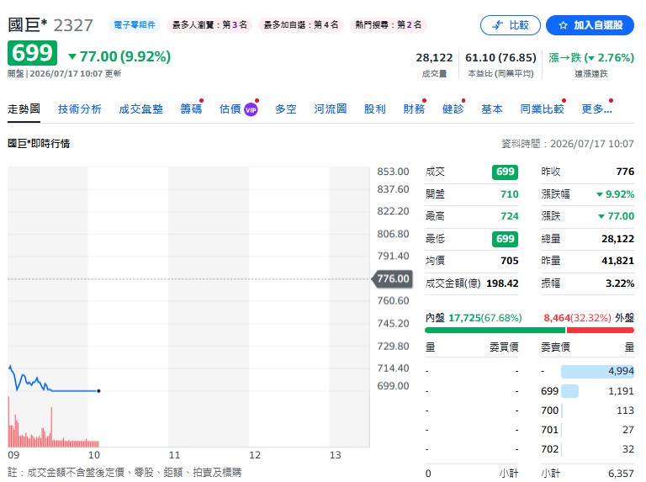Open the 河流圖 tab
This screenshot has height=482, width=646.
[x=330, y=109]
